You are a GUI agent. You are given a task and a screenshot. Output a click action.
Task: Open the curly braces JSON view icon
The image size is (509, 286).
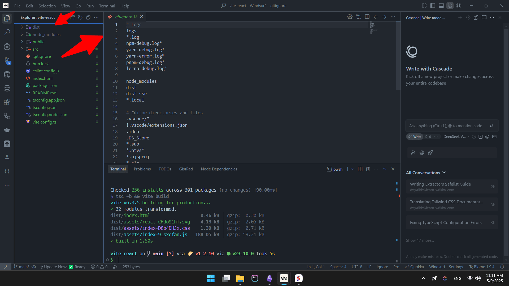[x=7, y=171]
